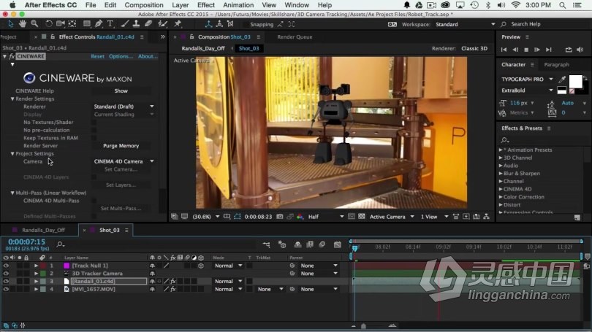Collapse the Render Settings group
592x332 pixels.
12,99
